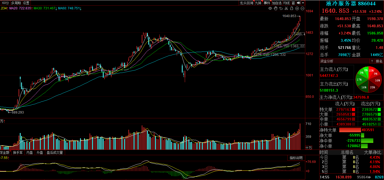Click the 液冷服务器 886044 title
This screenshot has width=384, height=180.
pyautogui.click(x=351, y=3)
